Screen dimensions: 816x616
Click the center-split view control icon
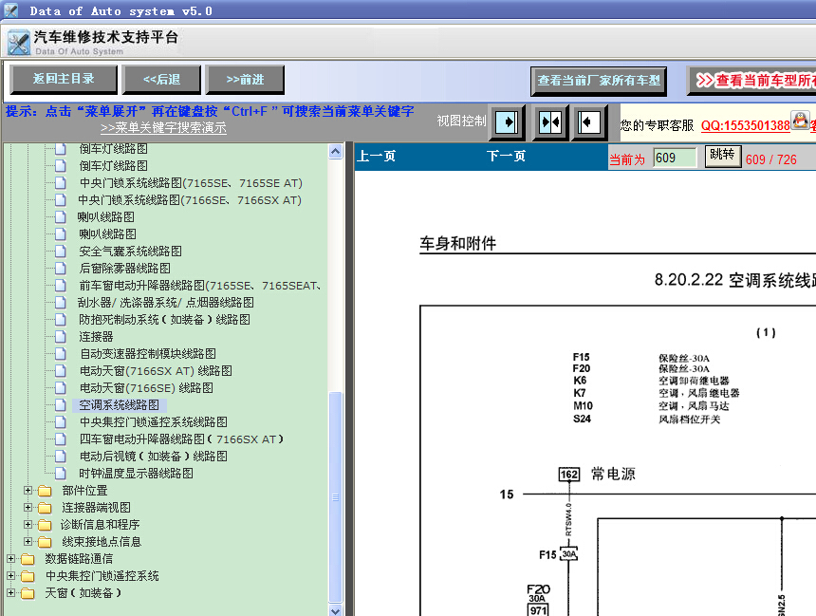click(550, 122)
